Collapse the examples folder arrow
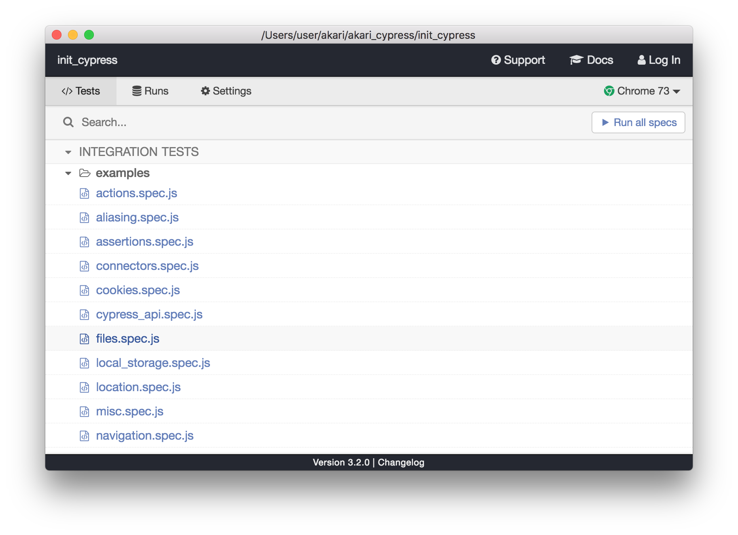The width and height of the screenshot is (738, 535). pos(68,173)
